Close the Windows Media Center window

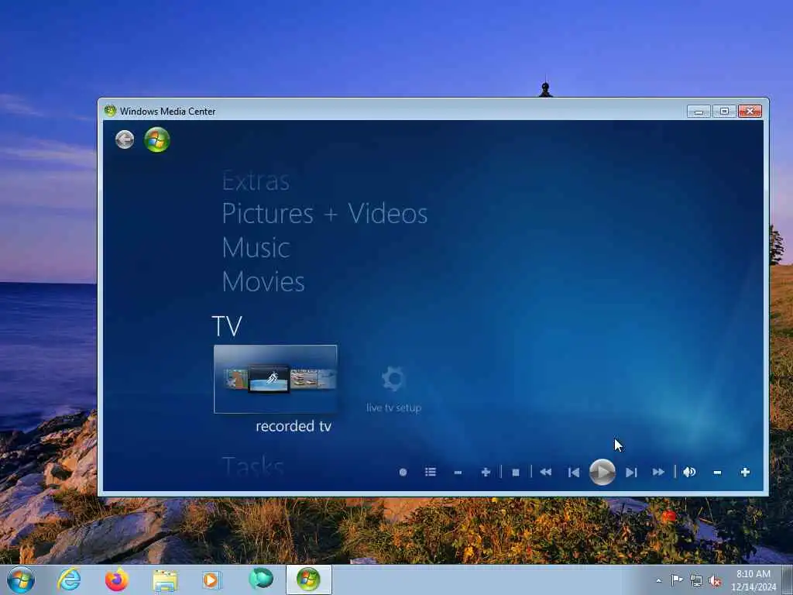(750, 112)
